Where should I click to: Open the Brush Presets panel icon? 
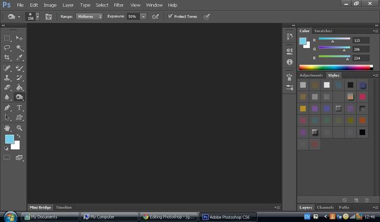pyautogui.click(x=290, y=77)
